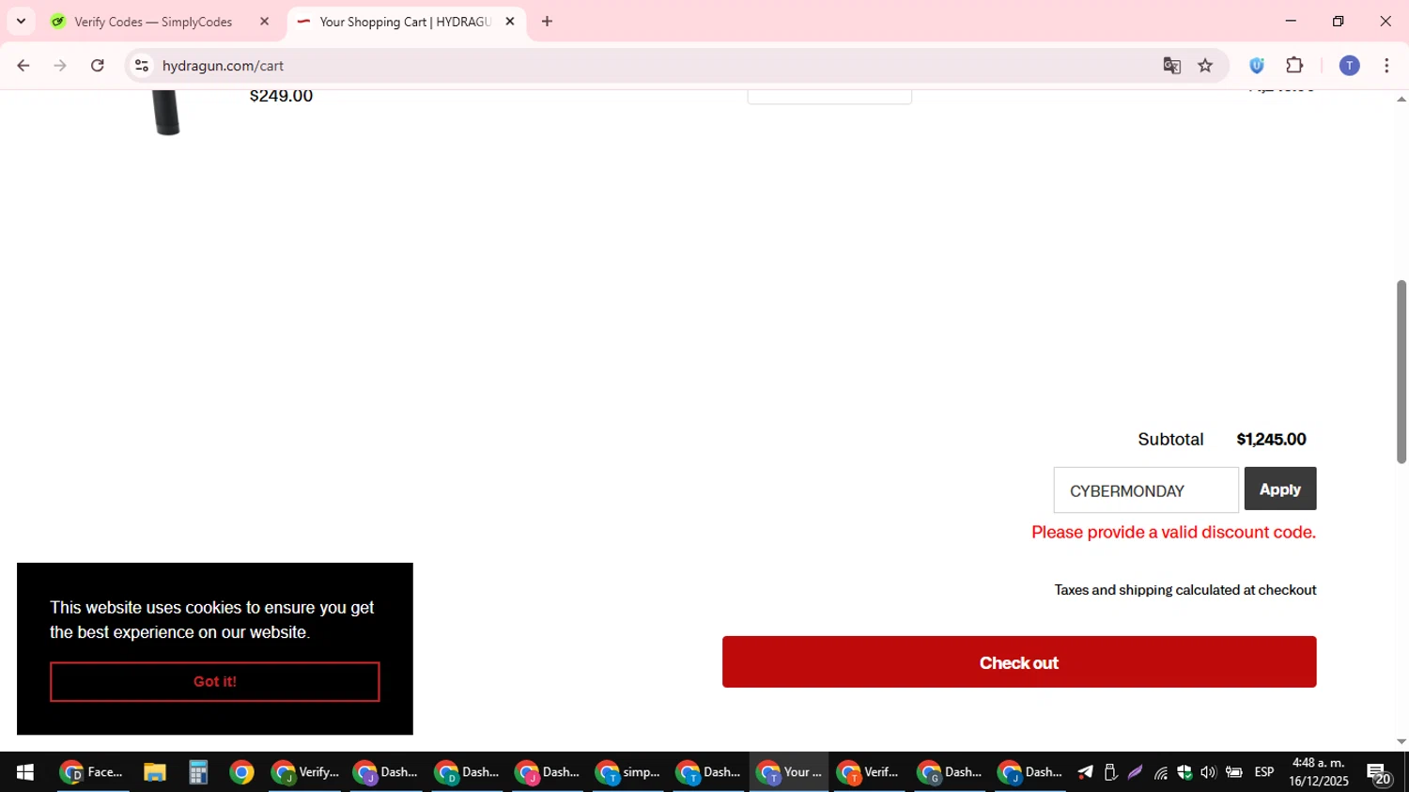
Task: Open the Chrome profile avatar T
Action: tap(1349, 66)
